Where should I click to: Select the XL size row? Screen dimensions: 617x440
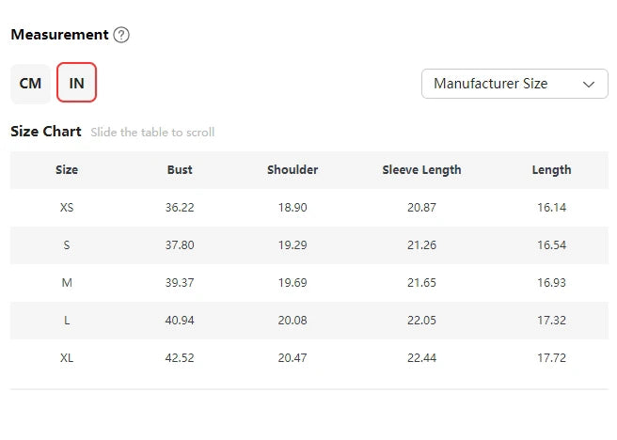pyautogui.click(x=67, y=357)
